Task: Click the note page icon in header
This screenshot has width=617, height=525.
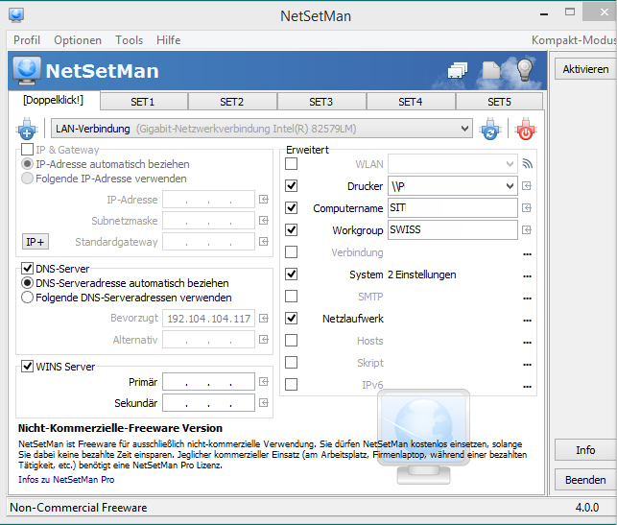Action: click(491, 70)
